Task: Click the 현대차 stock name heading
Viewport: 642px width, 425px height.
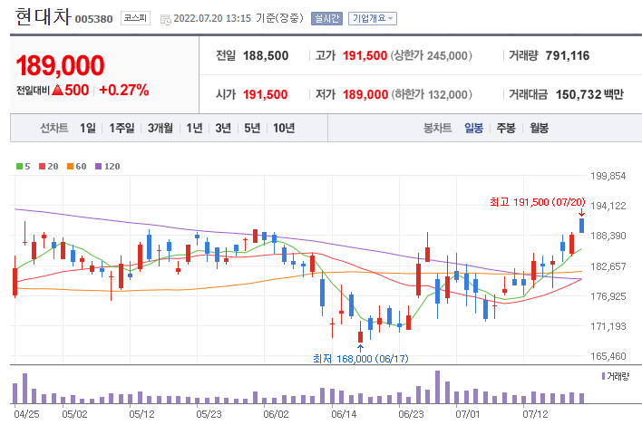Action: click(x=43, y=17)
